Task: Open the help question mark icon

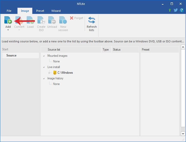Action: [182, 10]
